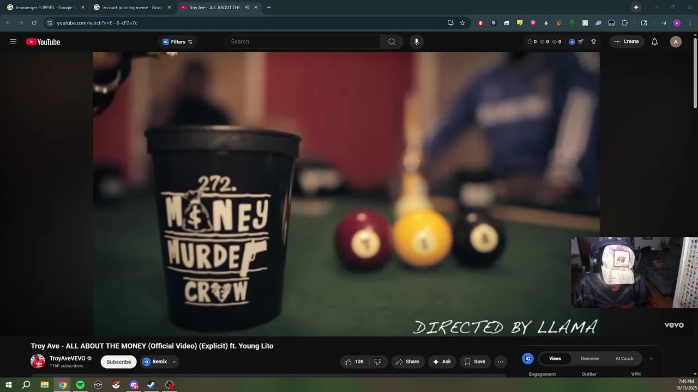Collapse the vidIQ stats panel chevron
The width and height of the screenshot is (698, 392).
point(651,358)
